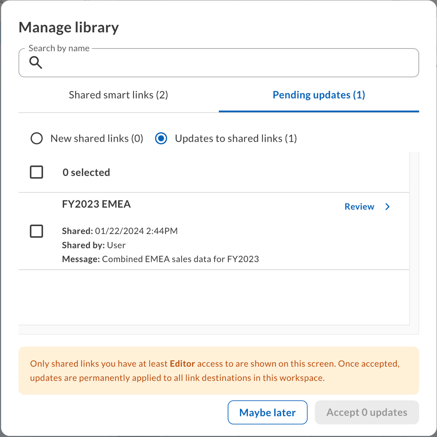The height and width of the screenshot is (437, 437).
Task: Select the FY2023 EMEA item title
Action: point(96,204)
